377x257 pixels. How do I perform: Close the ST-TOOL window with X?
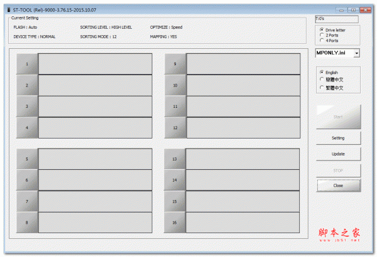[x=366, y=10]
